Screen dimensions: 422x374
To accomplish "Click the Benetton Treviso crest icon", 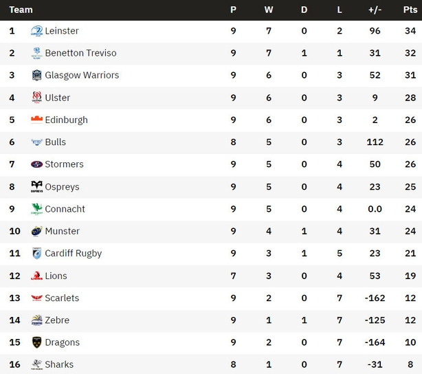I will (36, 53).
